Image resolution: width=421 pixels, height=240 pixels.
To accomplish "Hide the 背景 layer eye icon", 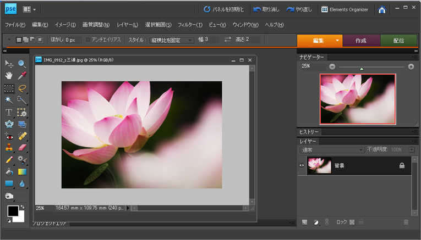I will click(302, 165).
